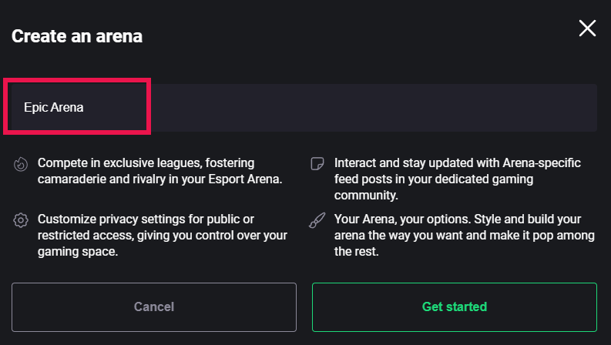Click the flame icon beside leagues description
Screen dimensions: 611x345
(21, 163)
